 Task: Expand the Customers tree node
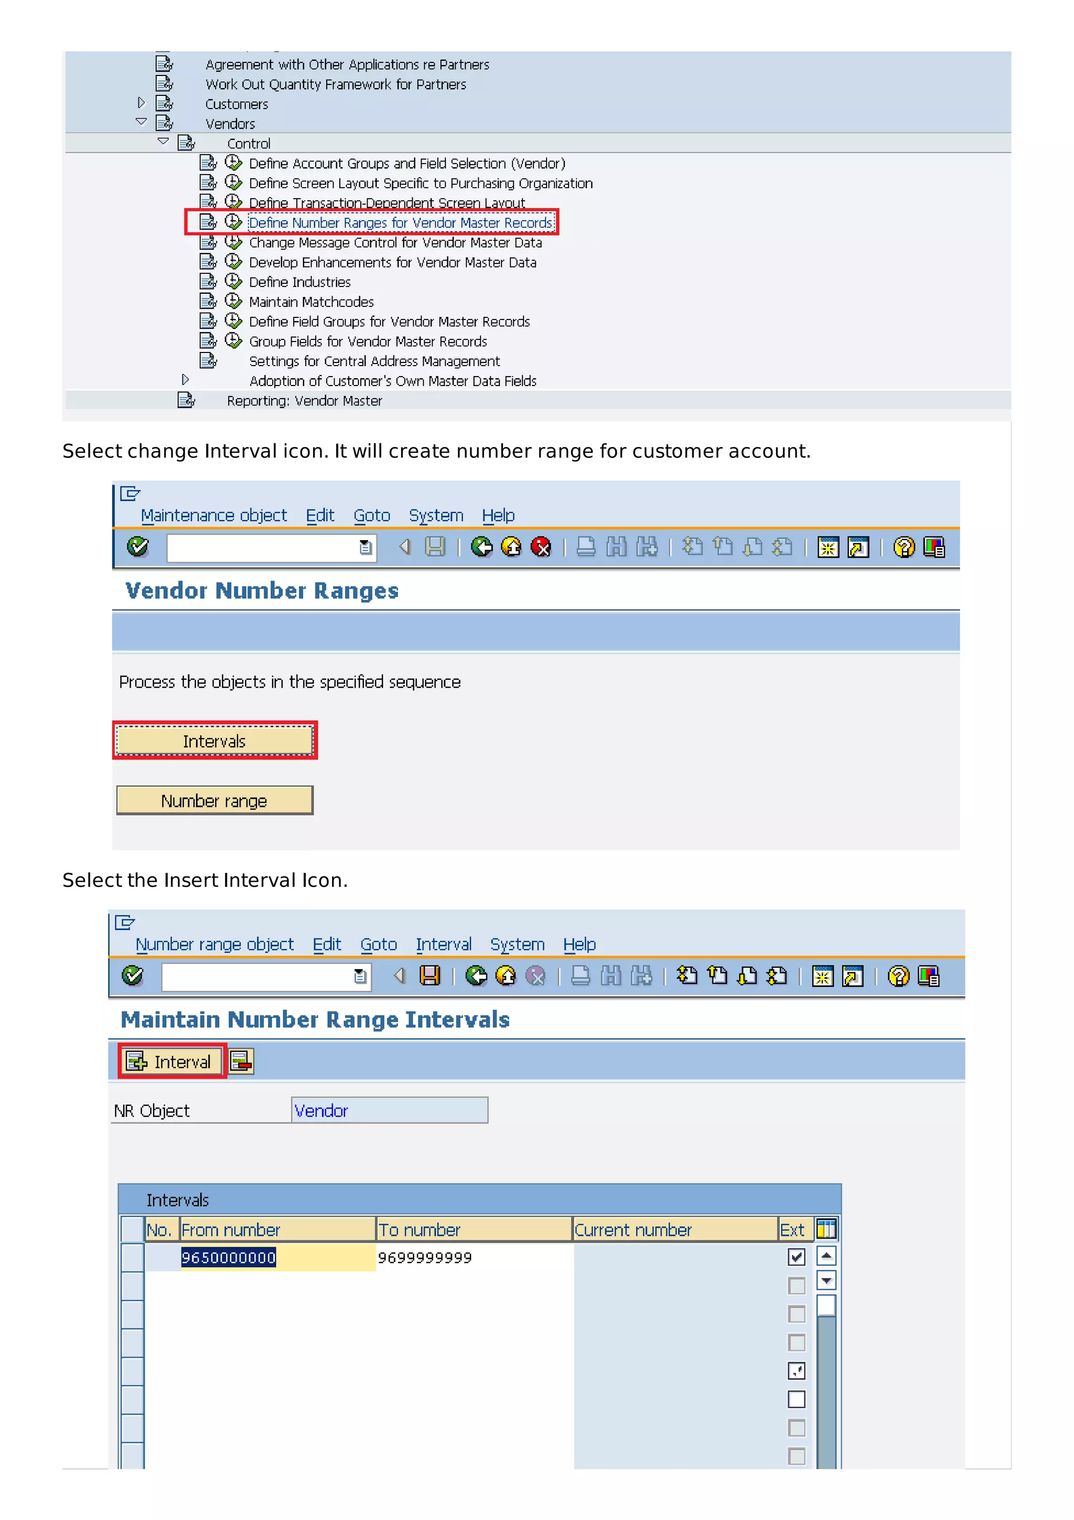click(x=141, y=103)
